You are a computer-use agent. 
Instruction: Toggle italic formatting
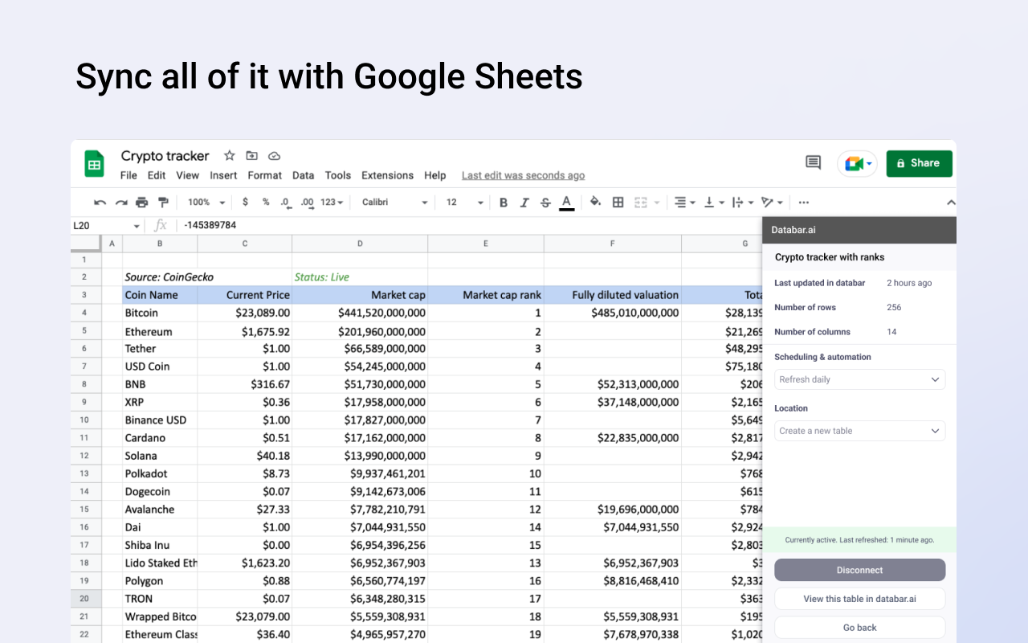[524, 203]
